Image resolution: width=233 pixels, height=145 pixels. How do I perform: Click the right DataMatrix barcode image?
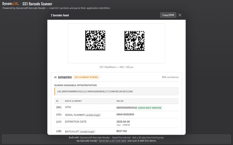coord(135,41)
